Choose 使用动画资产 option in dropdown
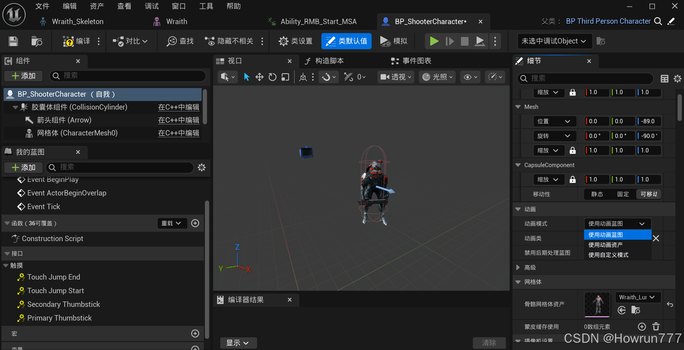684x350 pixels. [618, 245]
